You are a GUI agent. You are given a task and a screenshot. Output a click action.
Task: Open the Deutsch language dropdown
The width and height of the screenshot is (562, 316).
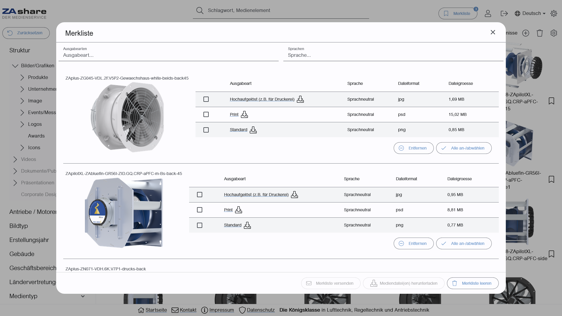click(531, 13)
